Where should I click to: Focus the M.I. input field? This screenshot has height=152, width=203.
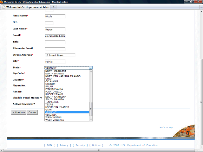click(x=49, y=23)
